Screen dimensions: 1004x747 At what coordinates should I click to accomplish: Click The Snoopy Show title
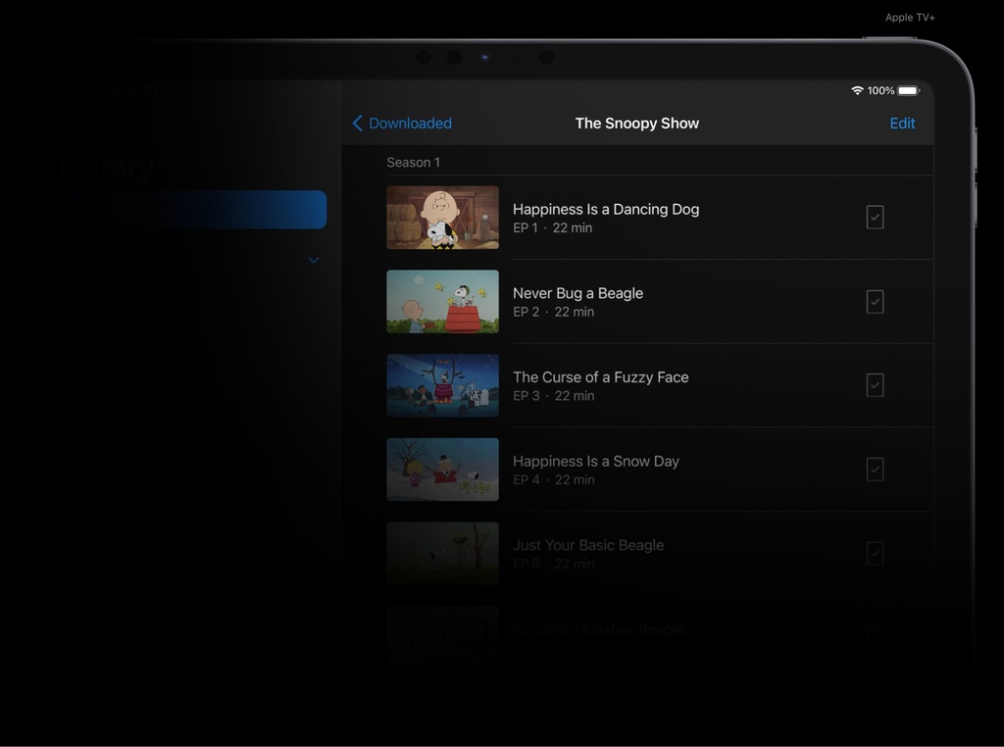point(636,123)
